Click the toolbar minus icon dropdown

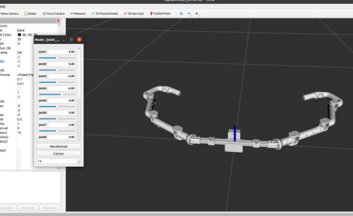188,13
